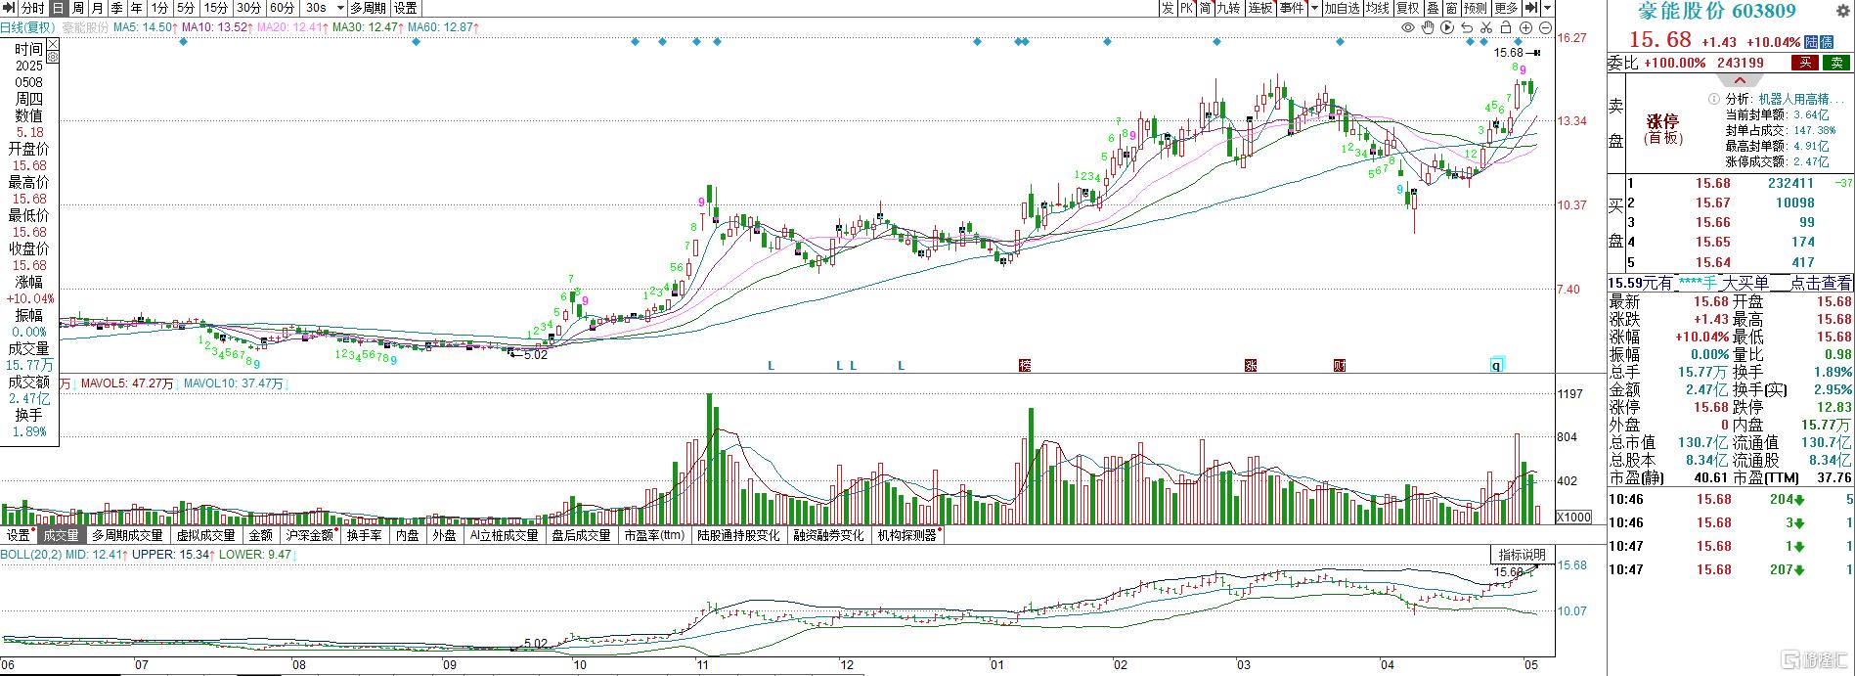Select the 融资融券变化 indicator tab
This screenshot has width=1855, height=676.
point(828,535)
